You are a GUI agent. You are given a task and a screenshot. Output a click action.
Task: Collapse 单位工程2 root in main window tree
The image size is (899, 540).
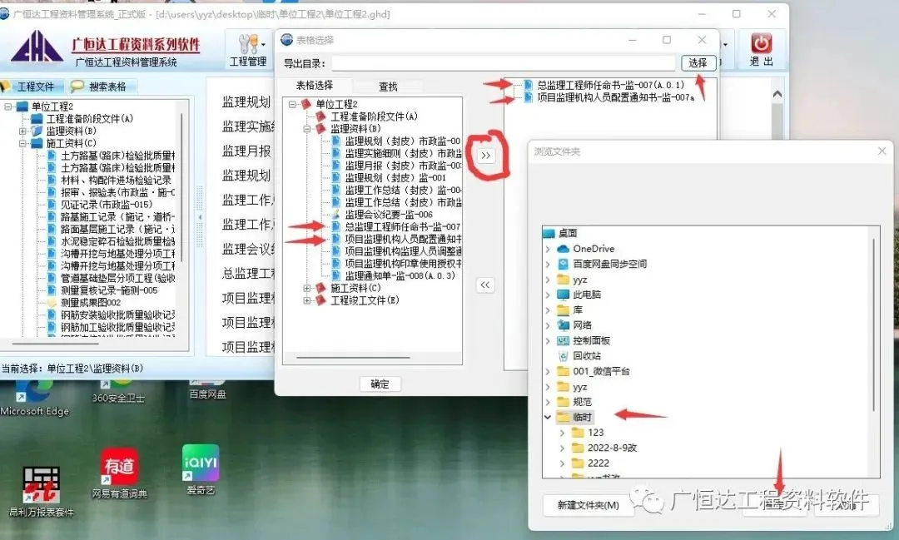[x=8, y=107]
